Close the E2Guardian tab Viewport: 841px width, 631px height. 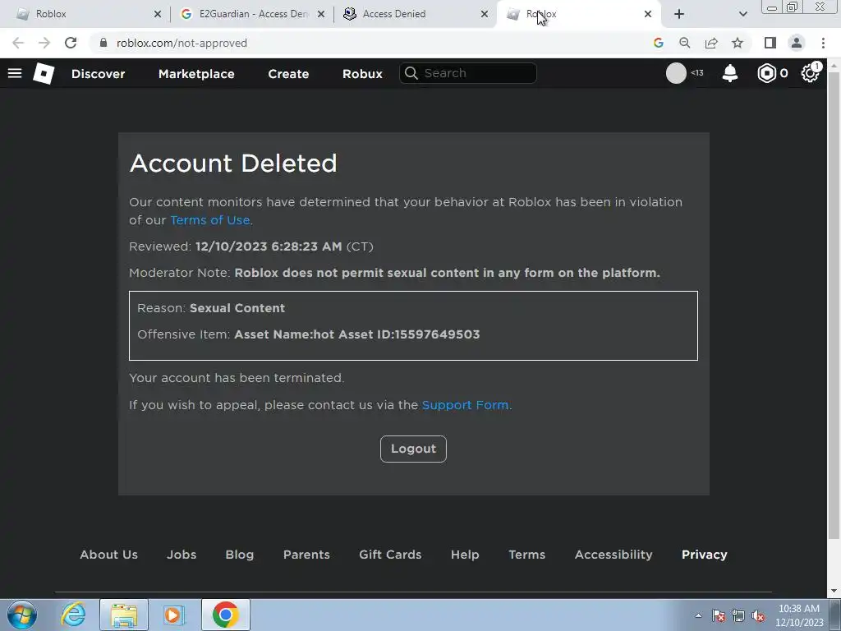click(x=321, y=14)
